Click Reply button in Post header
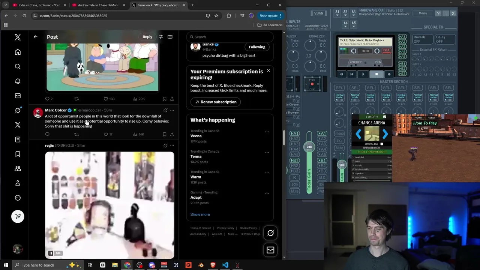480x270 pixels. coord(147,37)
